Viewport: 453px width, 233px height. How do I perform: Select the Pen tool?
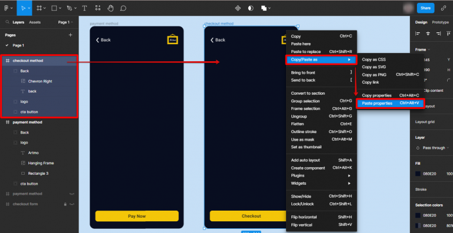coord(70,8)
